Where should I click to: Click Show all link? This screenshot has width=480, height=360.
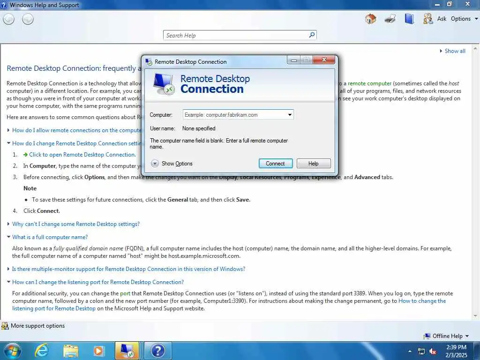coord(455,51)
